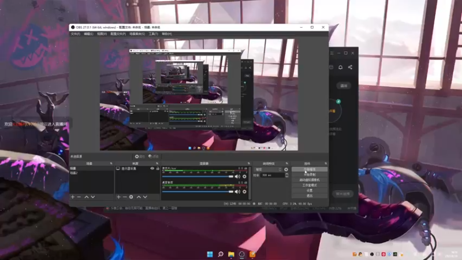Select the 显示器采集 source row
The image size is (462, 260).
137,169
